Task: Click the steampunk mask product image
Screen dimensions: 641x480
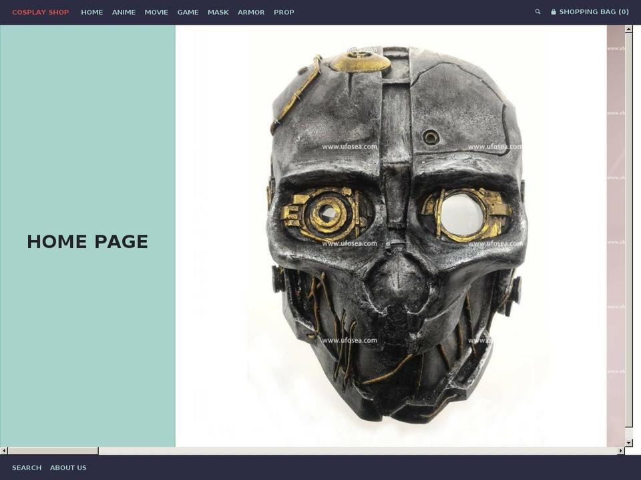Action: [391, 236]
